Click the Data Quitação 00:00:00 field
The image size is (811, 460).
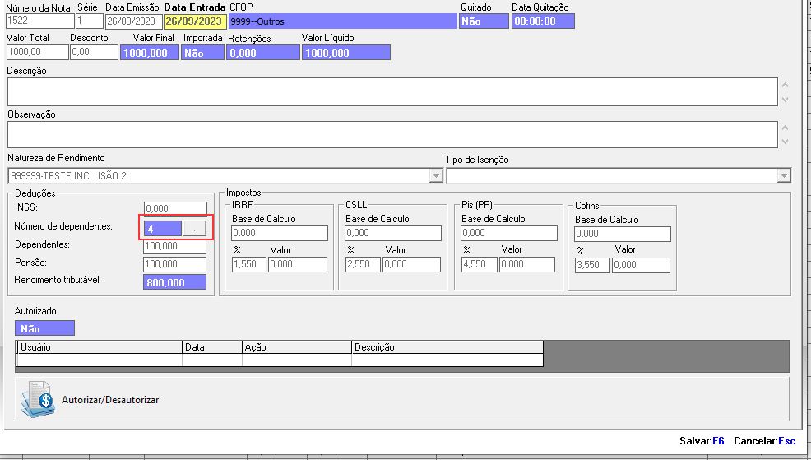coord(543,21)
